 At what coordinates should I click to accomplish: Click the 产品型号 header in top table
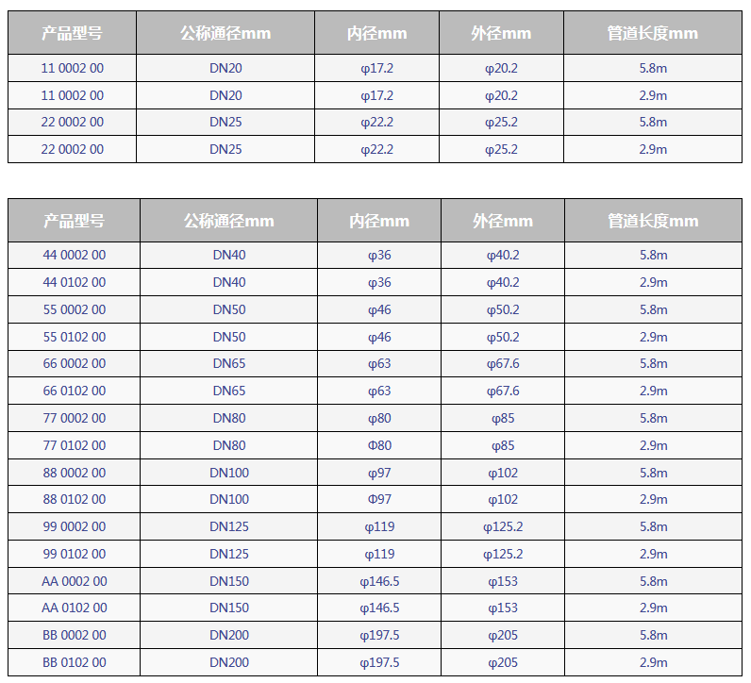click(73, 33)
